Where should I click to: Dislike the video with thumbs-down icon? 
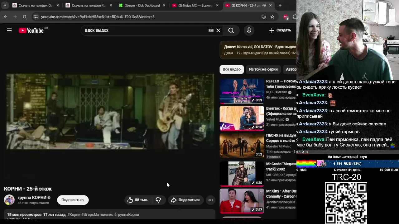tap(158, 200)
